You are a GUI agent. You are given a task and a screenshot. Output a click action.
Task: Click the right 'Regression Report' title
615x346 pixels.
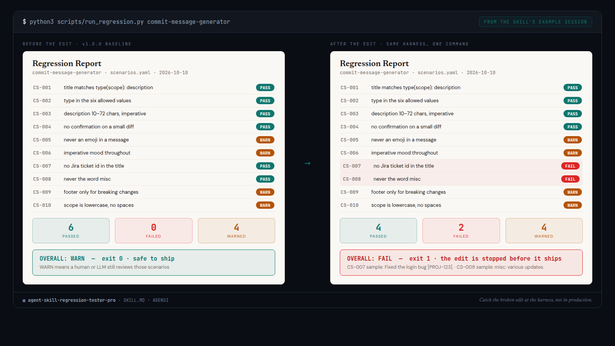coord(374,63)
